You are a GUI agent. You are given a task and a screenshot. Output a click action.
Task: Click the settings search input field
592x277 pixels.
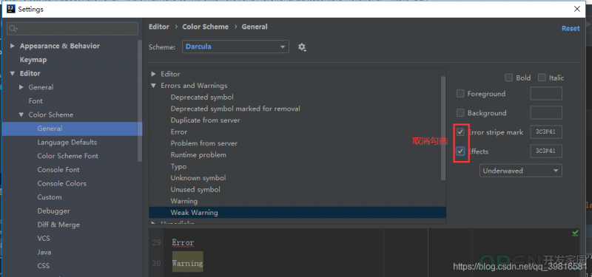pos(73,29)
